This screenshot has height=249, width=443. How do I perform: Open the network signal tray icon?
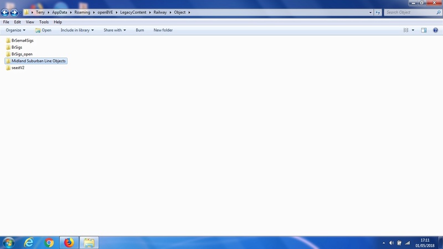click(x=407, y=243)
